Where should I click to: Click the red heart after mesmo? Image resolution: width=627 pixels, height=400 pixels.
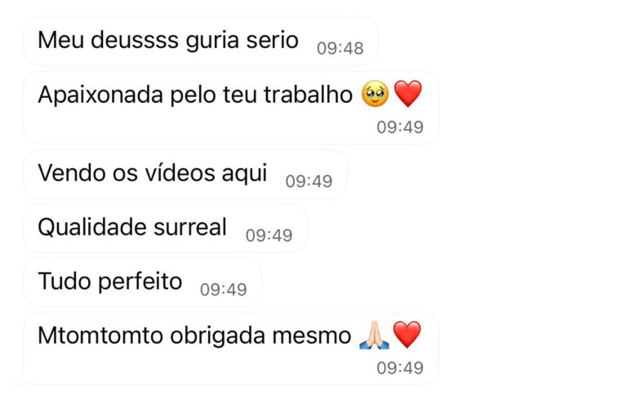tap(407, 335)
